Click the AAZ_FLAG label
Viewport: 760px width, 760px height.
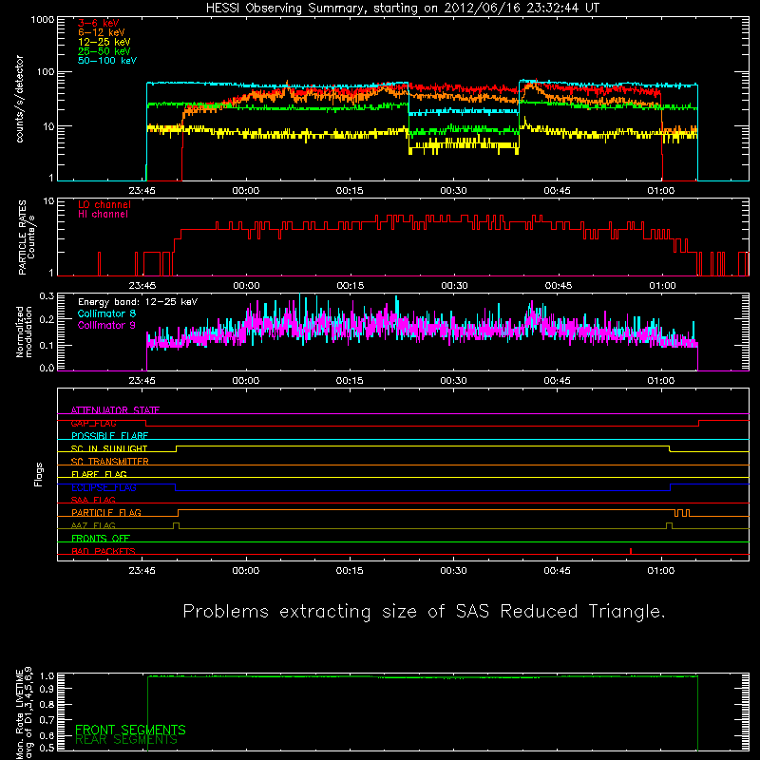pyautogui.click(x=93, y=525)
